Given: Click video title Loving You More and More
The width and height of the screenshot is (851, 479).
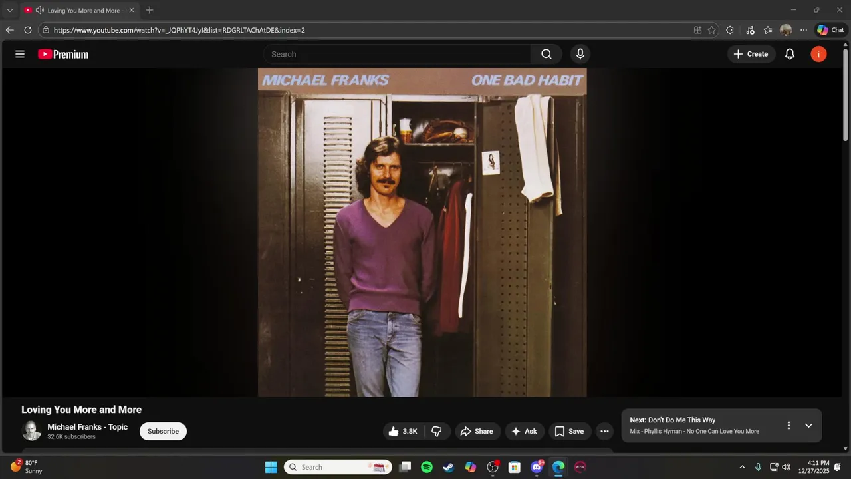Looking at the screenshot, I should coord(81,410).
